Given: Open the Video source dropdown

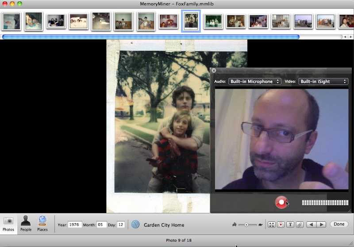Looking at the screenshot, I should (x=323, y=82).
